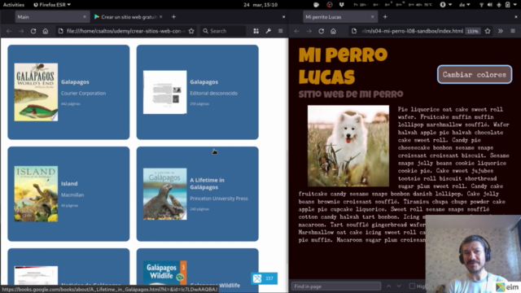The width and height of the screenshot is (521, 293).
Task: Reload the Mi perrito Lucas page
Action: (x=321, y=31)
